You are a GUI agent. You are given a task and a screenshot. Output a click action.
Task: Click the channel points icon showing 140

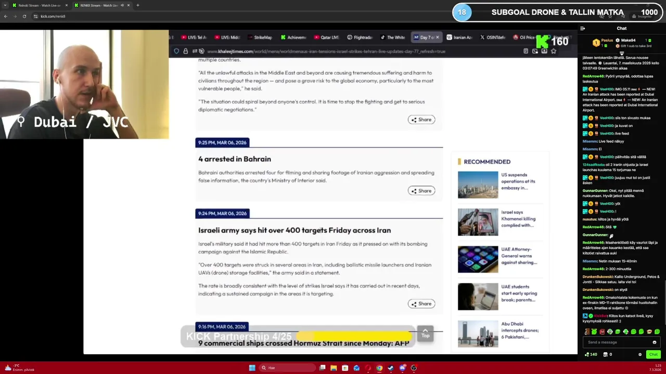click(591, 354)
